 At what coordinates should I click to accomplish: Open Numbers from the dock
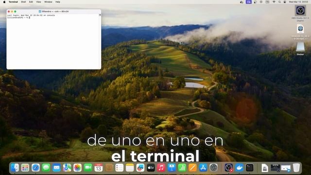coord(182,168)
